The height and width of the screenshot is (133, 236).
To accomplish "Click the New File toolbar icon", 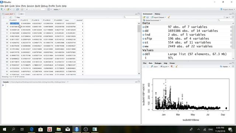I will [x=2, y=9].
